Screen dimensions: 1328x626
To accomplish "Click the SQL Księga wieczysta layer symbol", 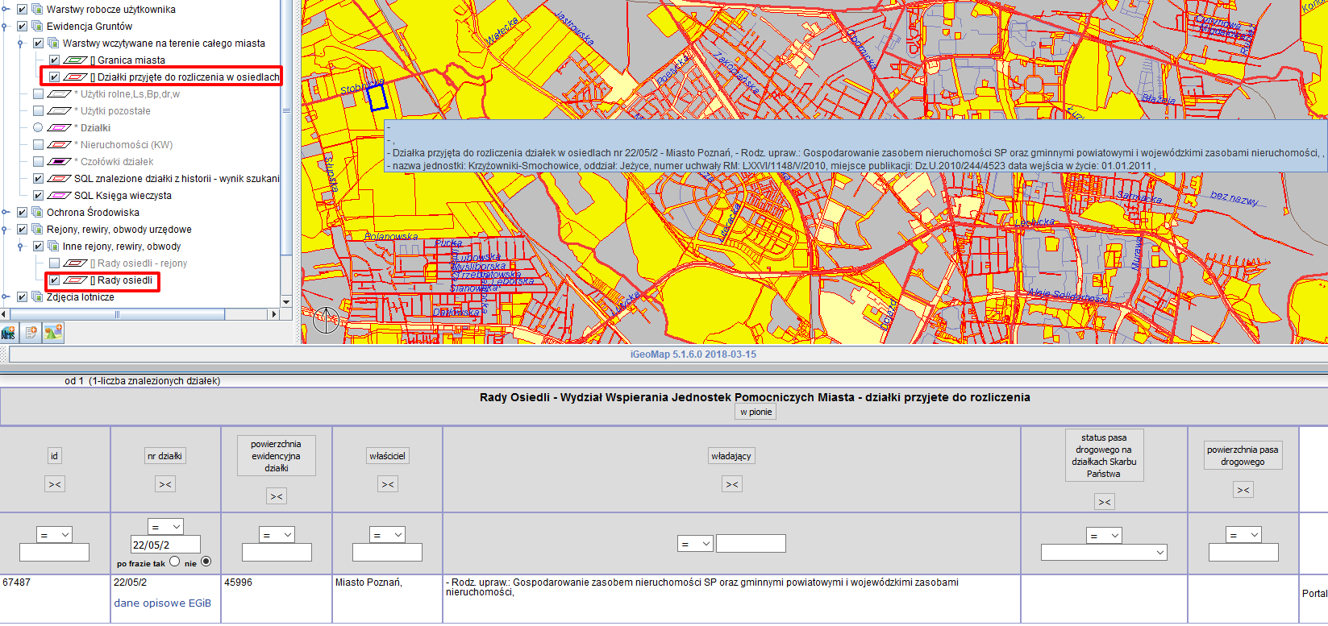I will pos(59,196).
